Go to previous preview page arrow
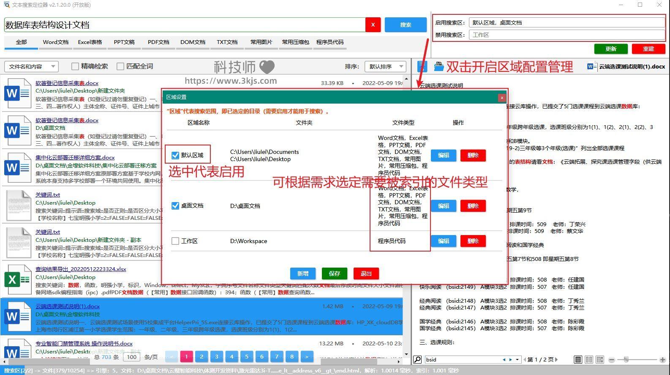This screenshot has height=375, width=670. [524, 360]
